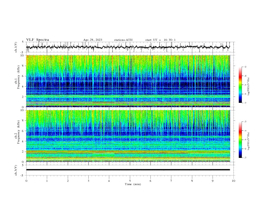Click time axis tick label '6'
The image size is (263, 203).
150,181
